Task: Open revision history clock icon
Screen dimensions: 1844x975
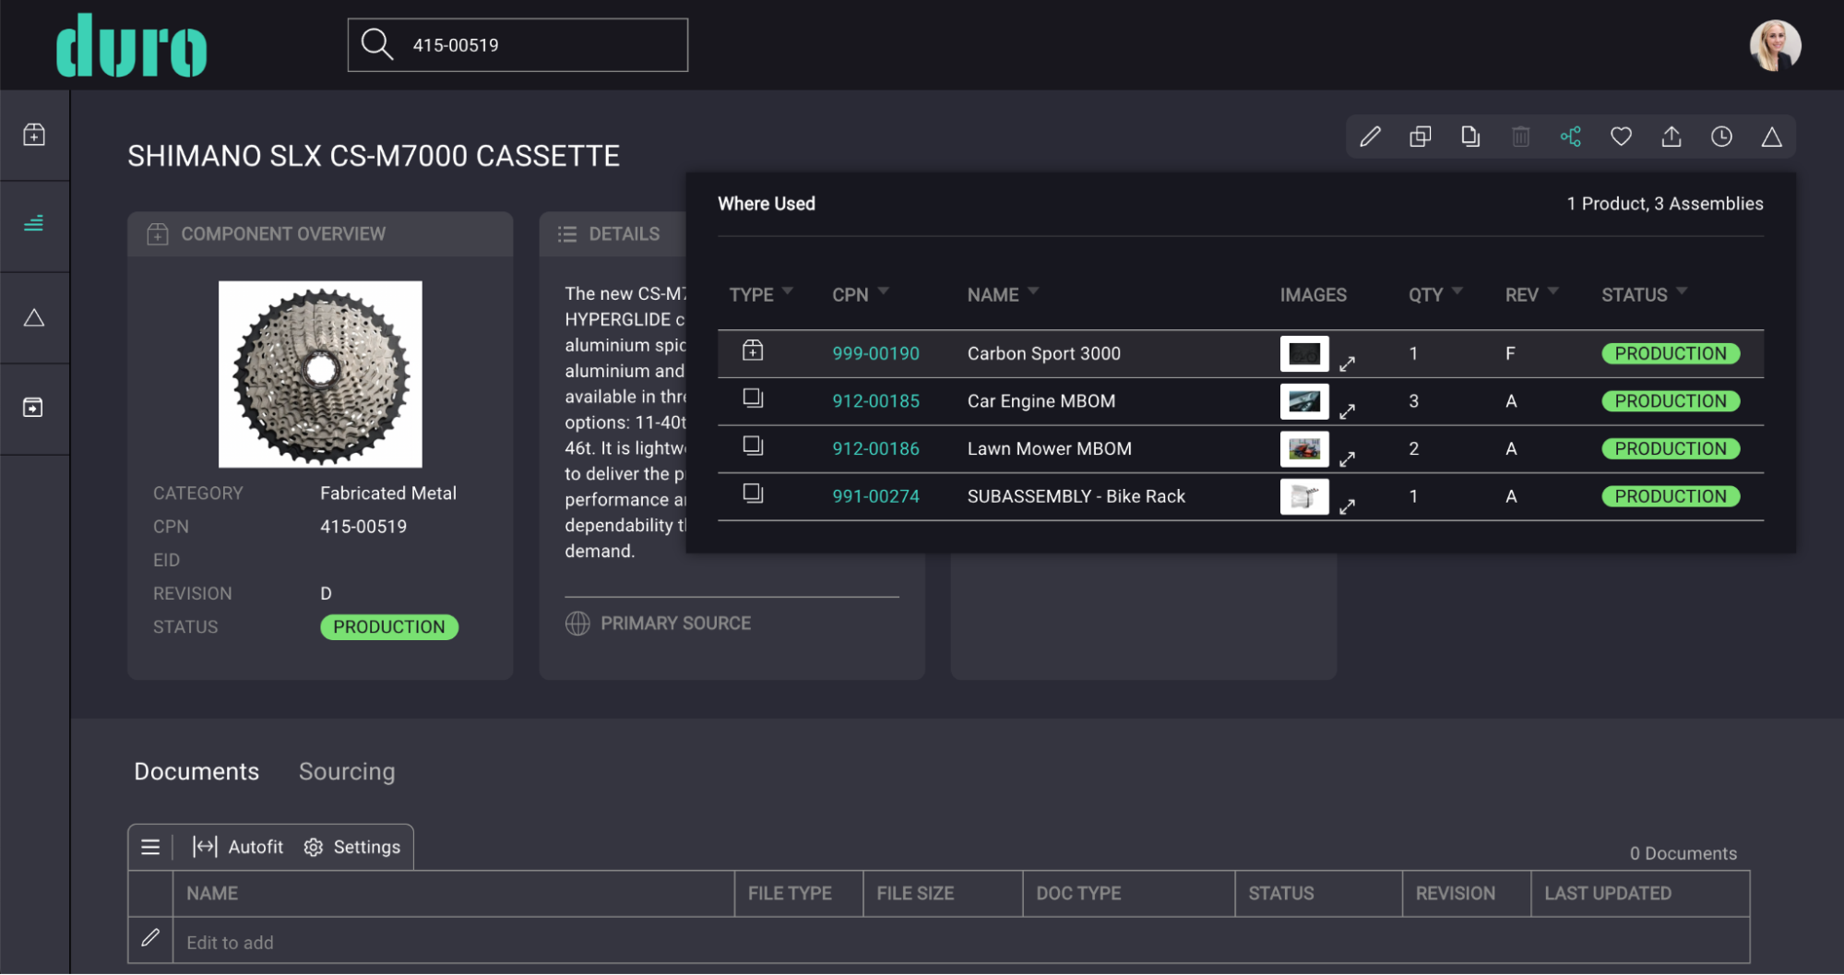Action: coord(1720,137)
